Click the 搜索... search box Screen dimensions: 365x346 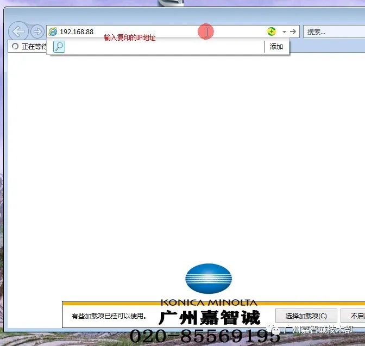click(x=334, y=32)
